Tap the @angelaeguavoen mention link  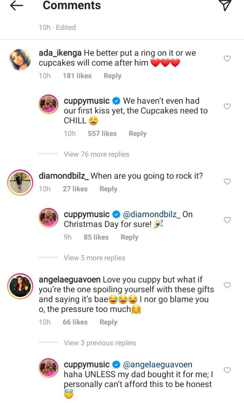tap(158, 364)
